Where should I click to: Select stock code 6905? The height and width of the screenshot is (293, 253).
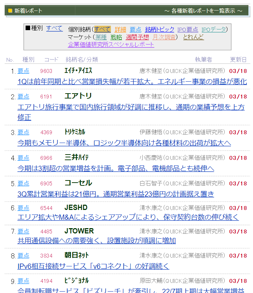click(46, 184)
